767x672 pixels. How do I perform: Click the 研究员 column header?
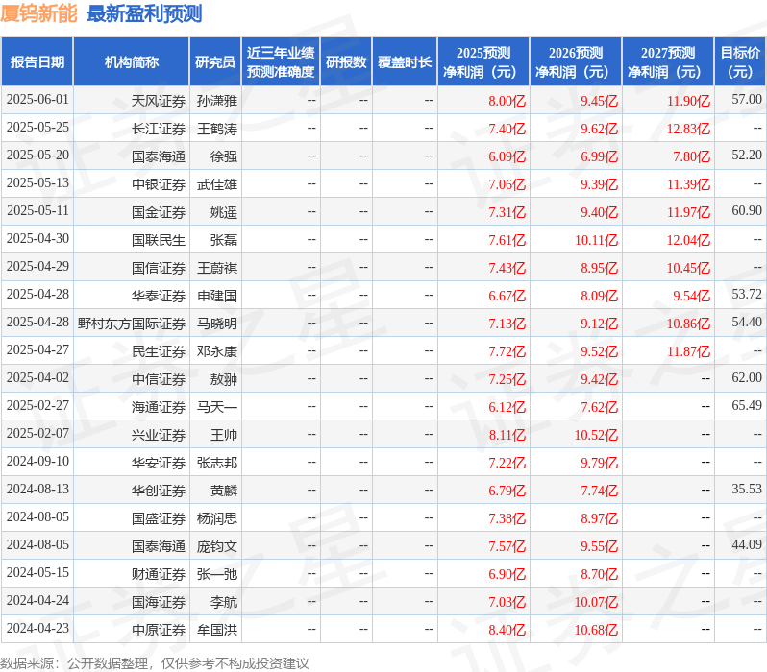click(215, 62)
